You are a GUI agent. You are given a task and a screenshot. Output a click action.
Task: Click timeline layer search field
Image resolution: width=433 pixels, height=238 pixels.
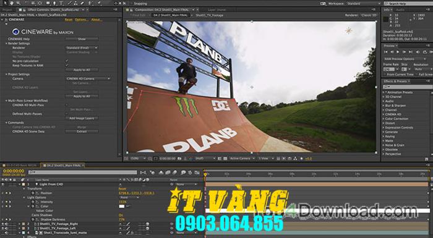82,172
